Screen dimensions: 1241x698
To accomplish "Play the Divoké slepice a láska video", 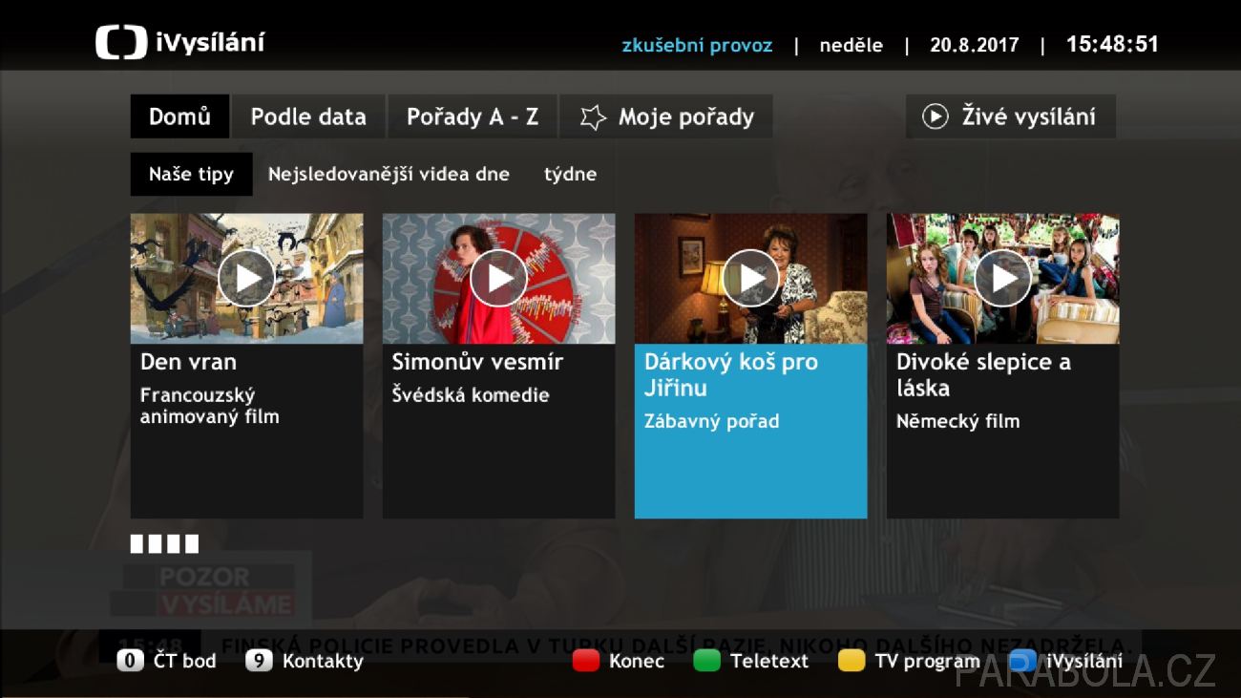I will tap(1002, 278).
